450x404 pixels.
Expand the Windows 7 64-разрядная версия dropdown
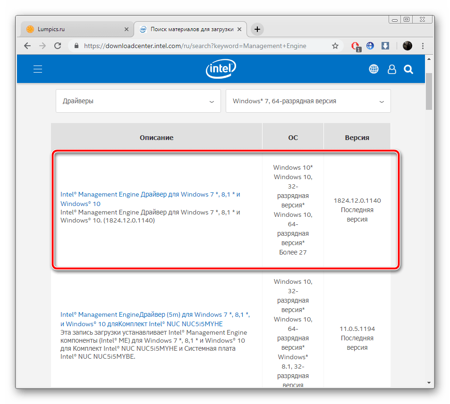308,101
